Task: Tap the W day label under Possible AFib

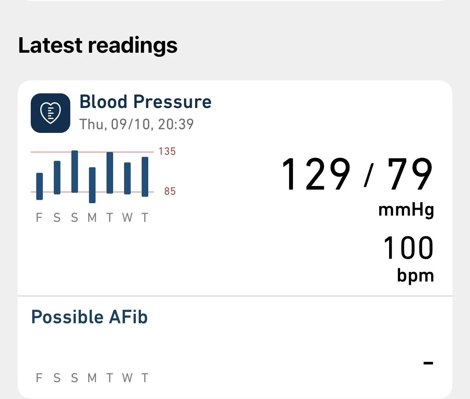Action: tap(127, 378)
